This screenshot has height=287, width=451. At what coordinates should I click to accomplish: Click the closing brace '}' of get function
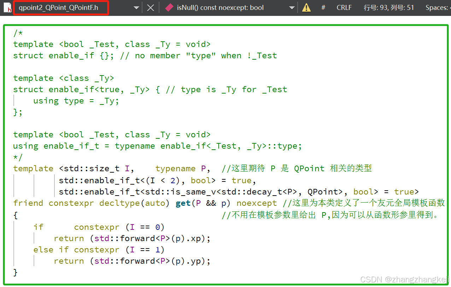[x=15, y=273]
